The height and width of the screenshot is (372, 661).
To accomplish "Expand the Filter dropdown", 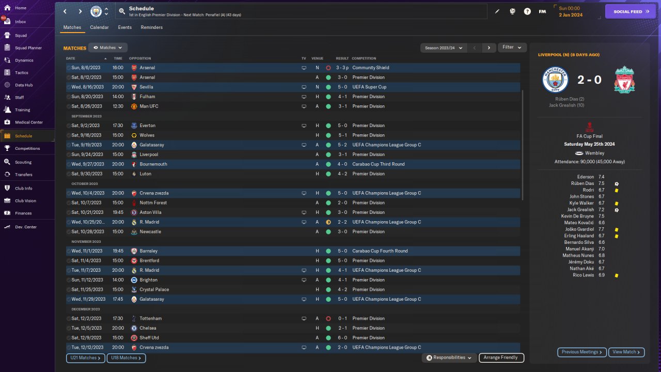I will (x=512, y=48).
